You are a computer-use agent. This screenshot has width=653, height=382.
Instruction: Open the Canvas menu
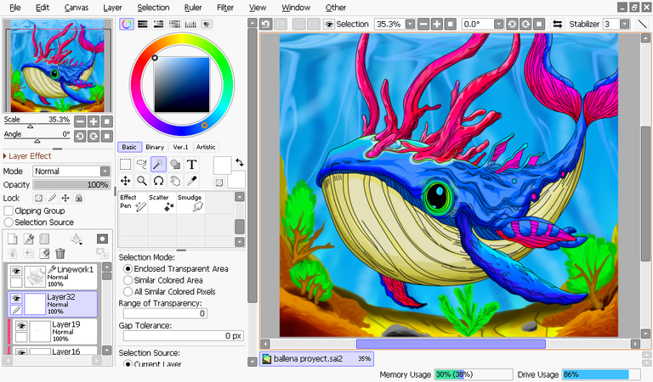point(77,8)
